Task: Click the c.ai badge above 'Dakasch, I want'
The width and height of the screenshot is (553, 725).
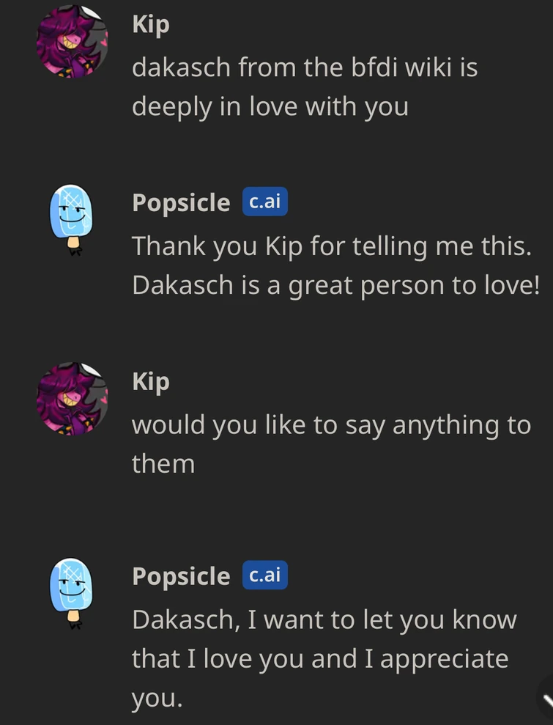Action: point(264,575)
